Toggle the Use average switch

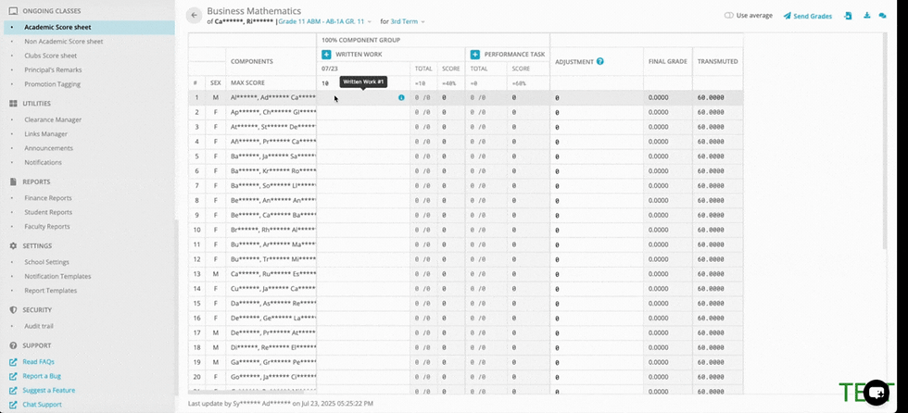[729, 16]
